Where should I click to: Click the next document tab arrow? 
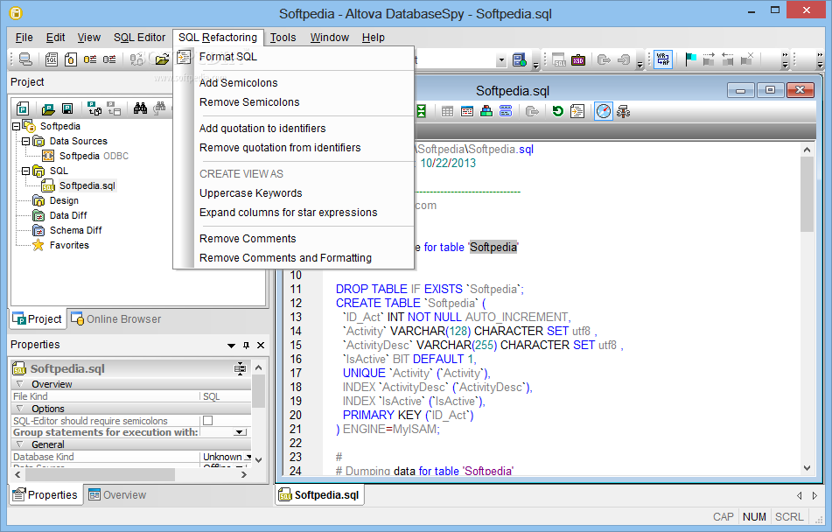(x=815, y=495)
